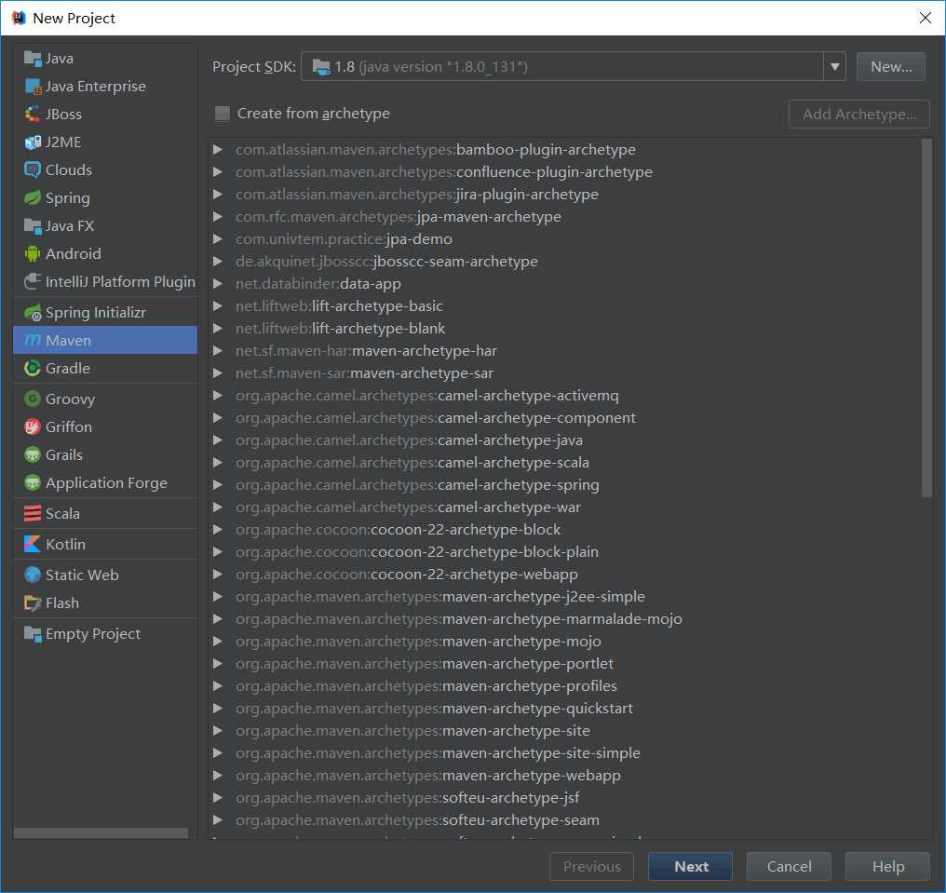946x893 pixels.
Task: Expand maven-archetype-webapp entry
Action: [x=218, y=776]
